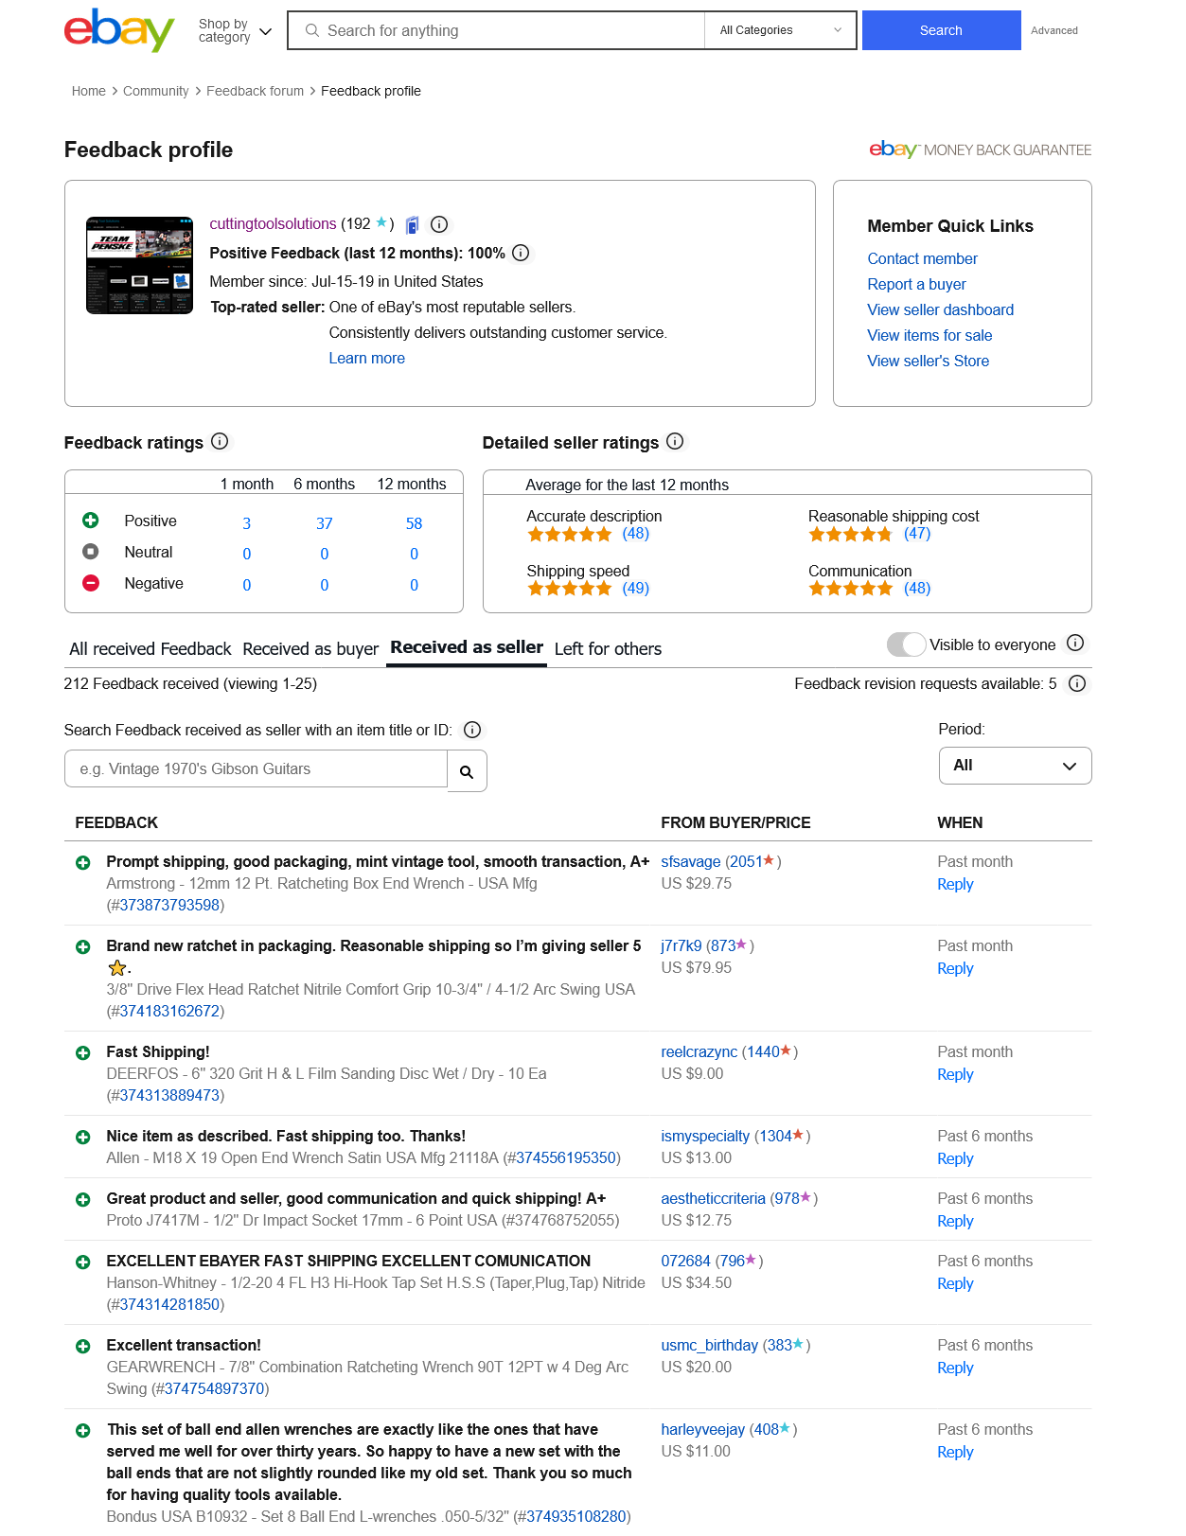
Task: Open info icon beside Feedback ratings heading
Action: point(220,441)
